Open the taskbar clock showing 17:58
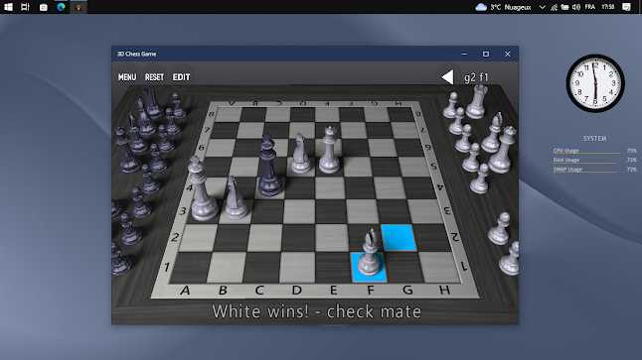642x360 pixels. coord(608,7)
